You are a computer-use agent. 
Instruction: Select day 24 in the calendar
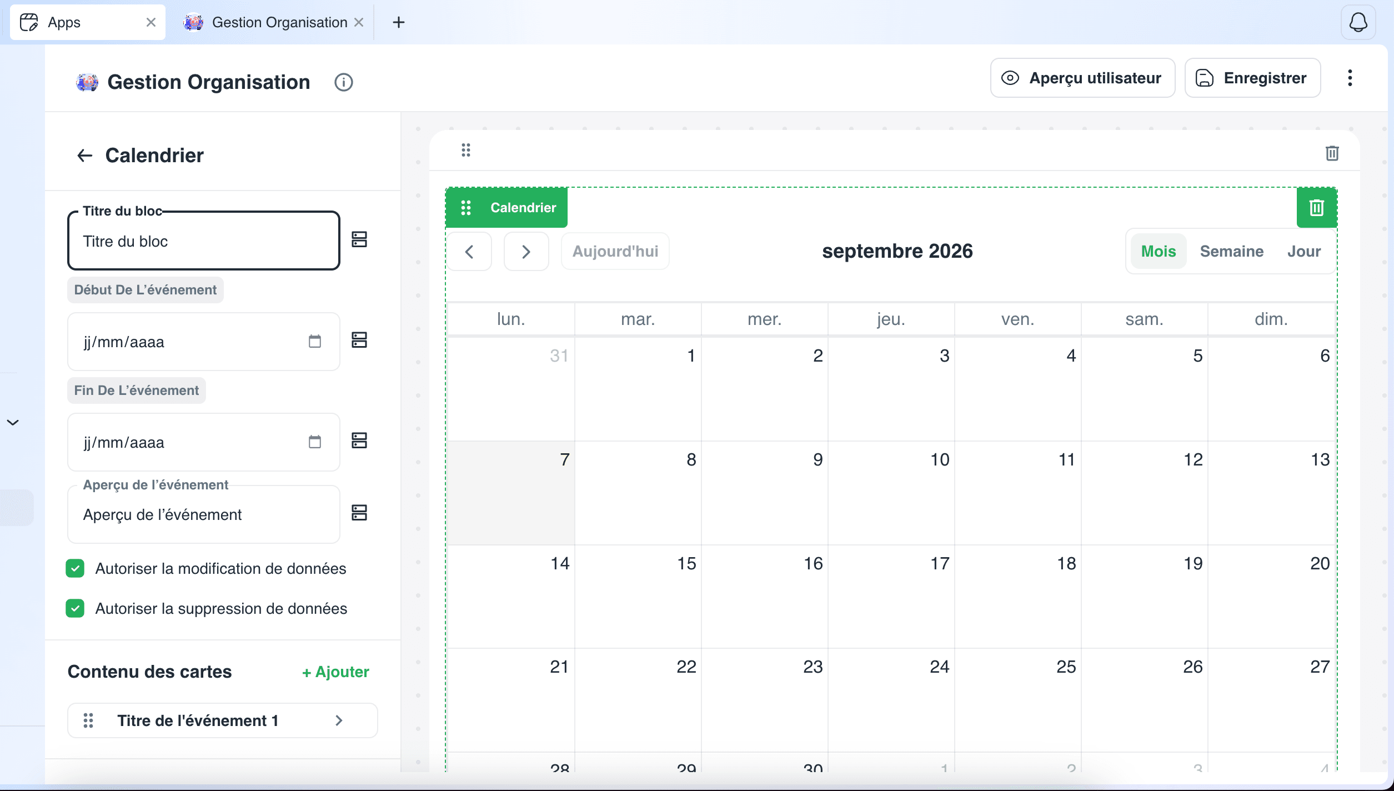pos(891,700)
